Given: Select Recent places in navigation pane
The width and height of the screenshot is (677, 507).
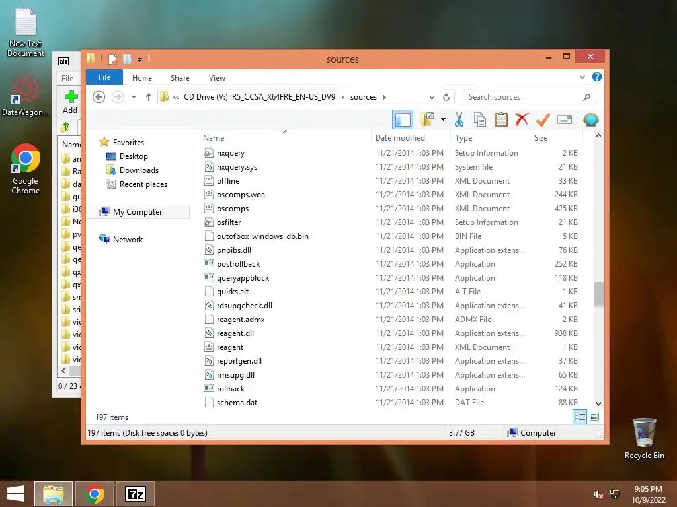Looking at the screenshot, I should tap(143, 184).
